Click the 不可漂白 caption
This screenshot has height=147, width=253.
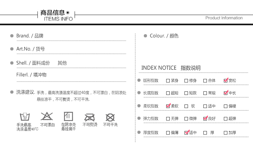tap(48, 125)
